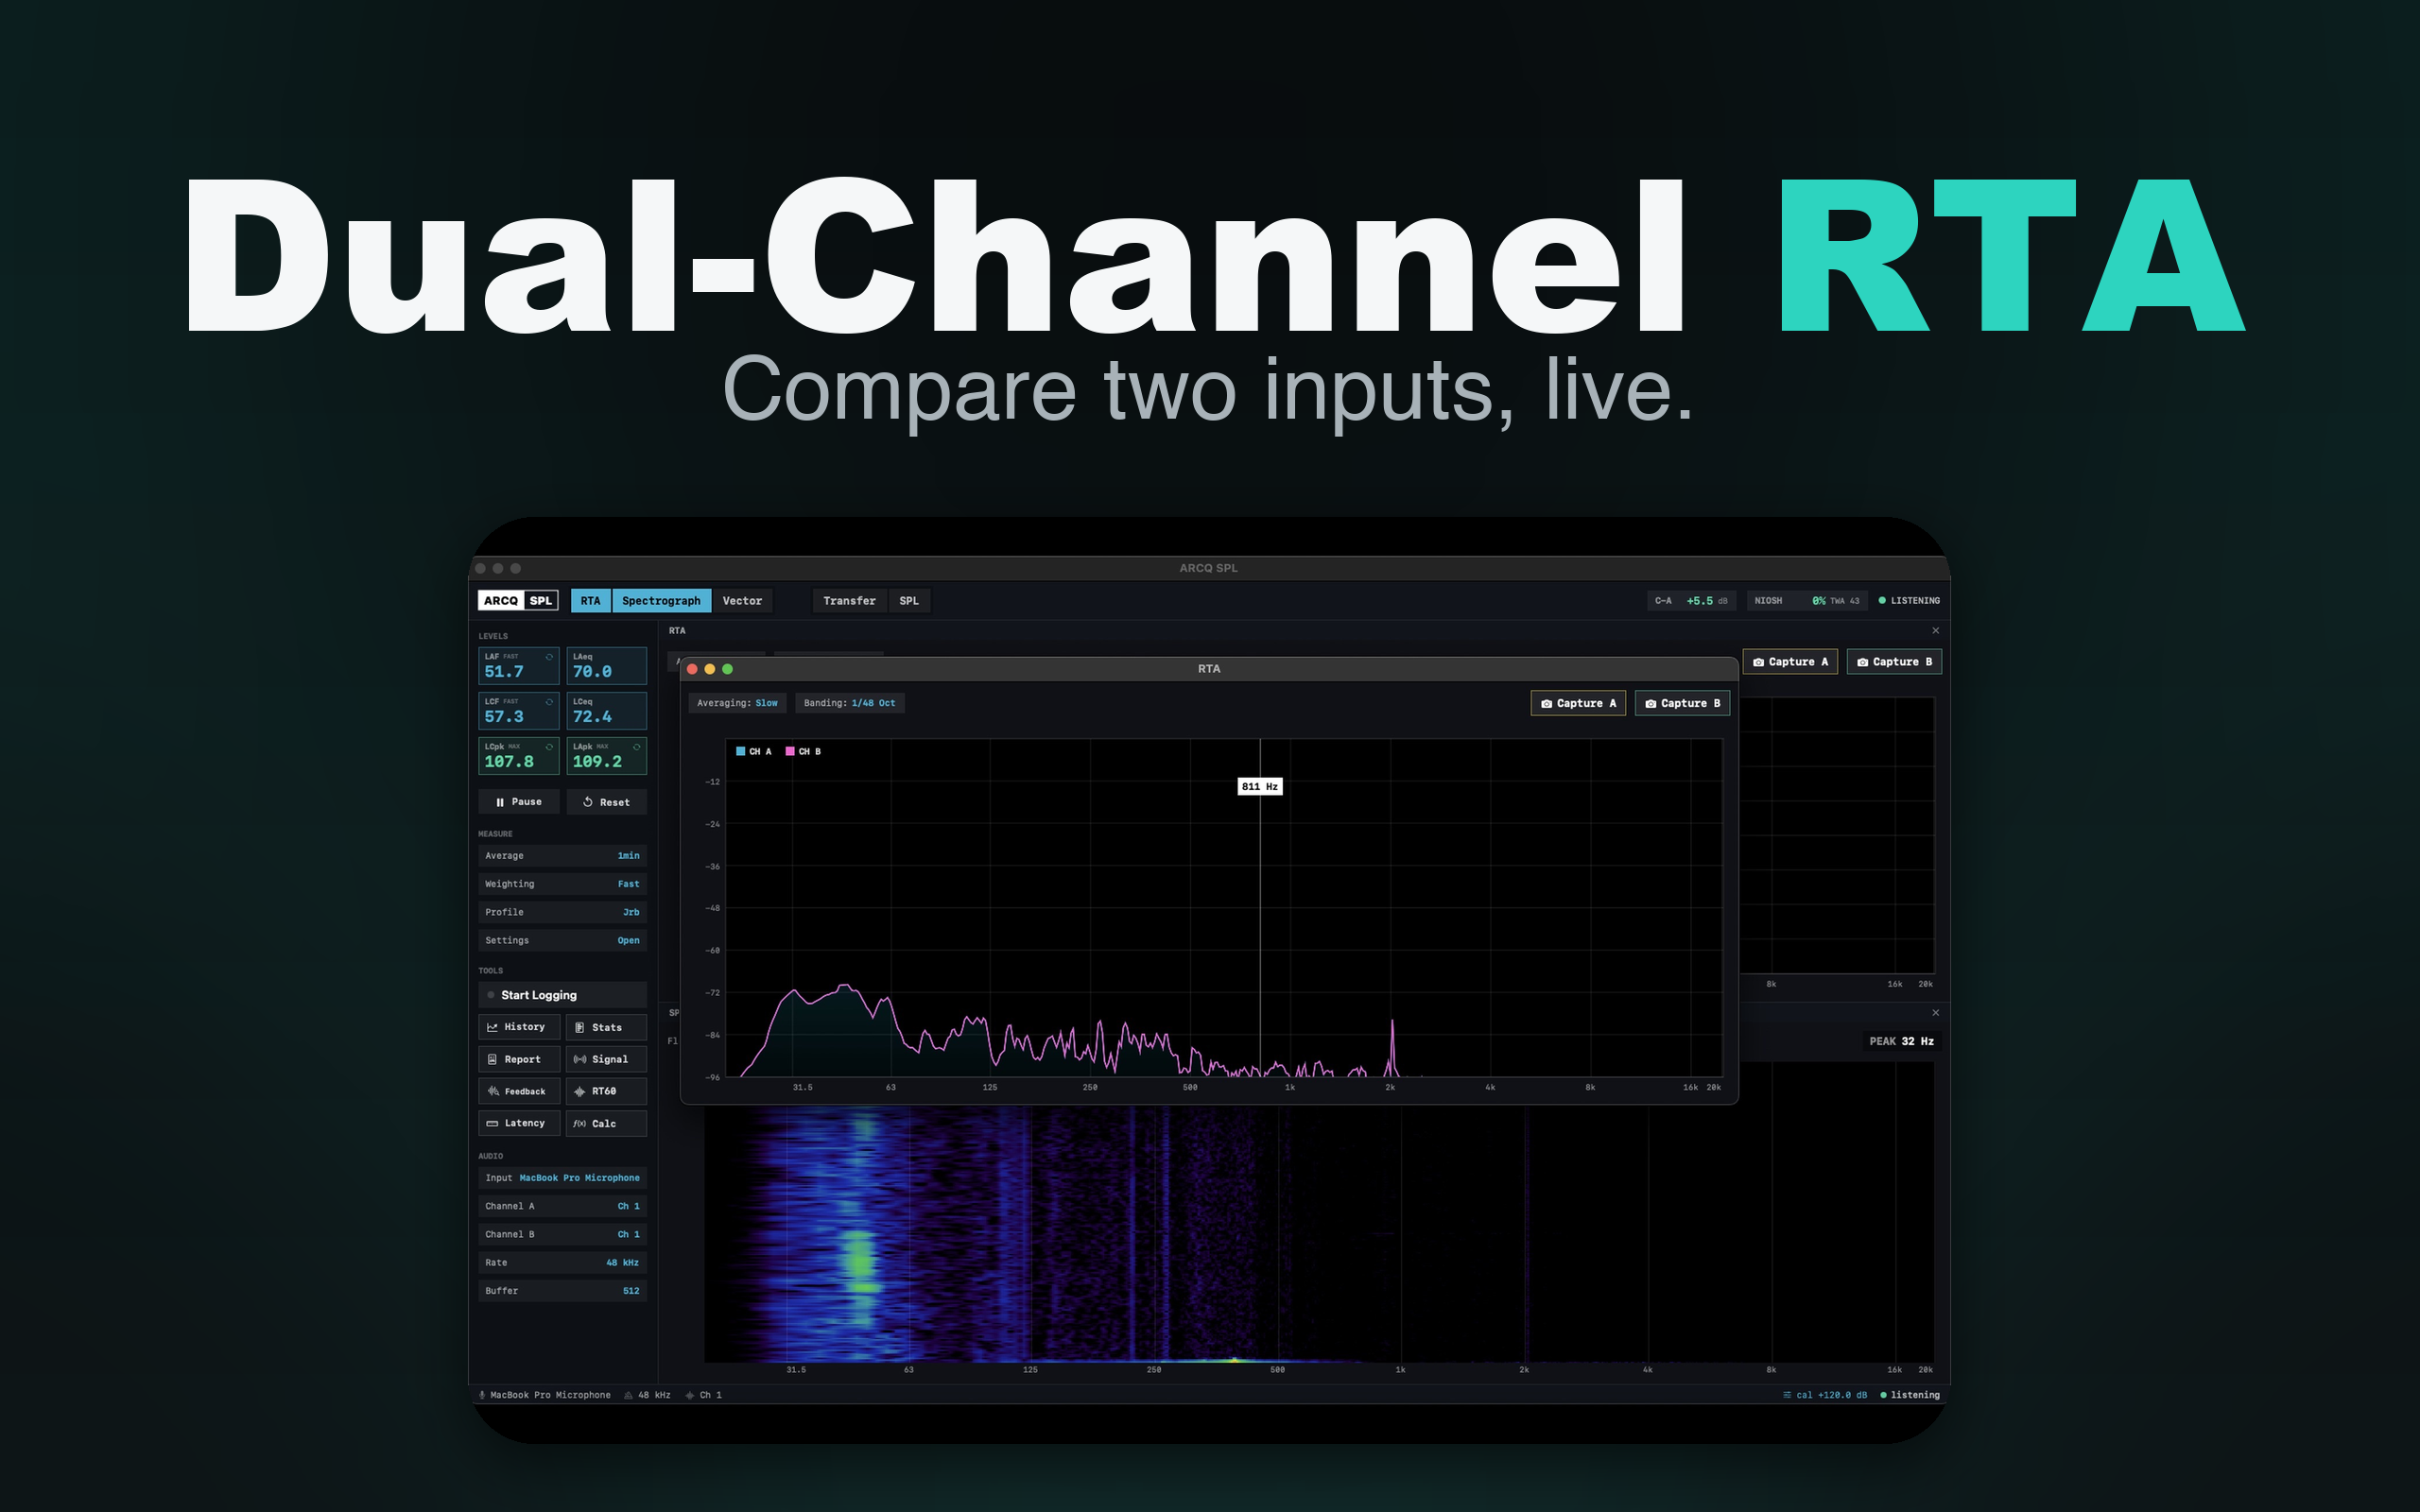This screenshot has height=1512, width=2420.
Task: Click the front RTA window title bar
Action: click(1209, 669)
